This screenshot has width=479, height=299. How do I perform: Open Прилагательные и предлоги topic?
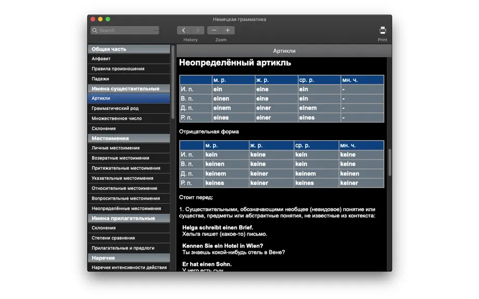129,248
